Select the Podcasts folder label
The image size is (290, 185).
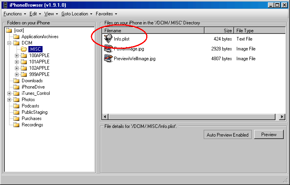tap(30, 106)
